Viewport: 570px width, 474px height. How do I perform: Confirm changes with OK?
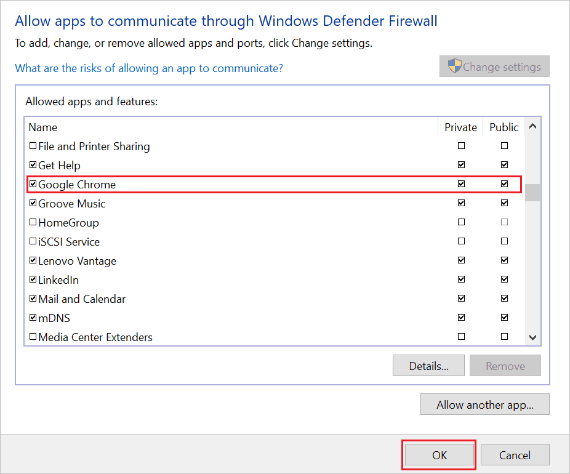tap(438, 455)
